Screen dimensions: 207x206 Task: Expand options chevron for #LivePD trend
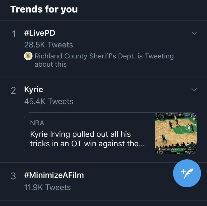[x=194, y=33]
